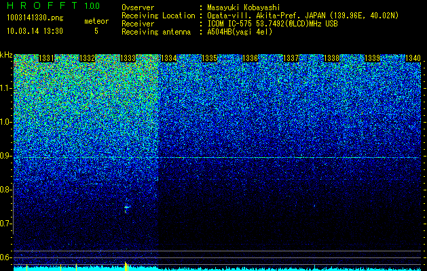Image resolution: width=427 pixels, height=271 pixels.
Task: Click the 1336 time marker
Action: click(x=250, y=58)
